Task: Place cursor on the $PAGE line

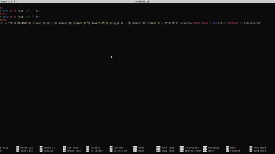Action: pos(3,20)
